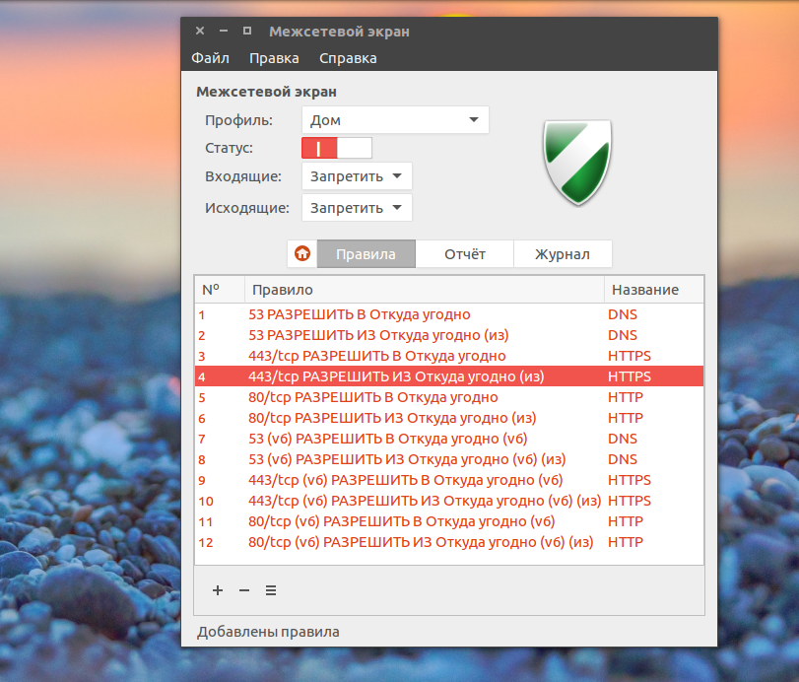Toggle the firewall Статус switch

click(x=337, y=148)
